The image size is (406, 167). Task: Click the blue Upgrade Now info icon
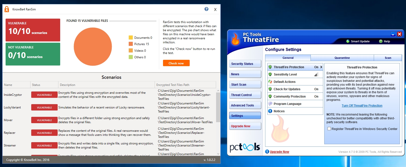(x=267, y=152)
